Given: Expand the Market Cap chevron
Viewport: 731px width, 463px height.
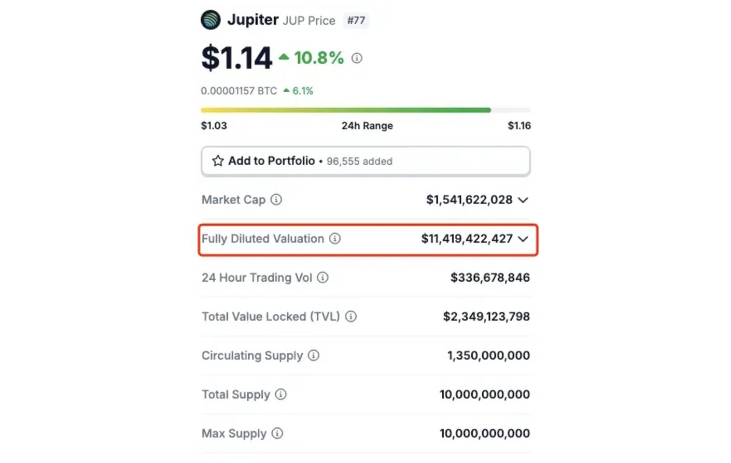Looking at the screenshot, I should click(523, 200).
